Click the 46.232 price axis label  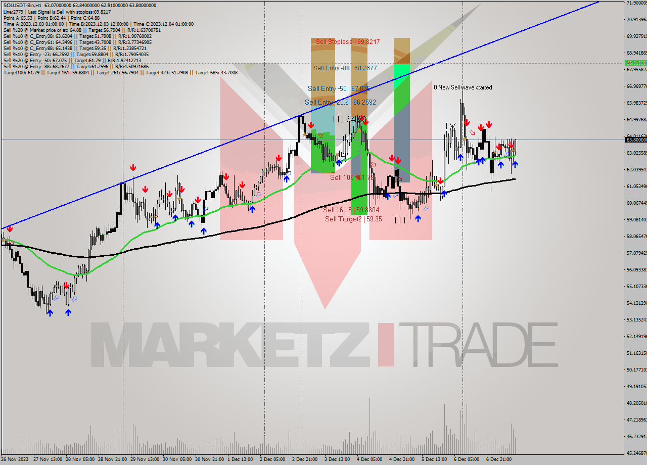point(636,436)
